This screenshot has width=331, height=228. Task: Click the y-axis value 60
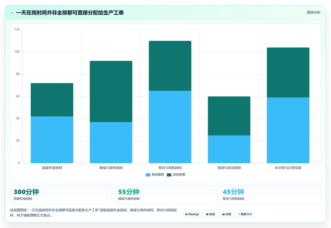coord(18,96)
